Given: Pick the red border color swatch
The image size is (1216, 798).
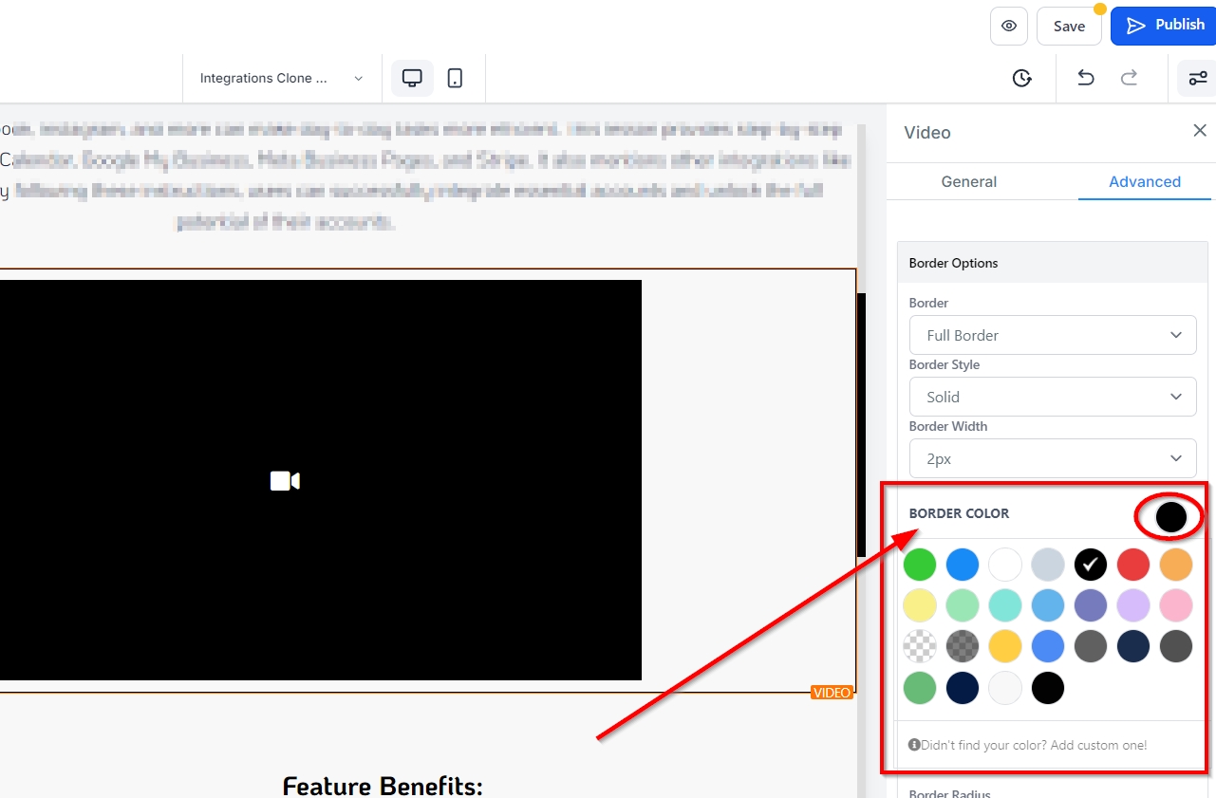Looking at the screenshot, I should pyautogui.click(x=1133, y=565).
